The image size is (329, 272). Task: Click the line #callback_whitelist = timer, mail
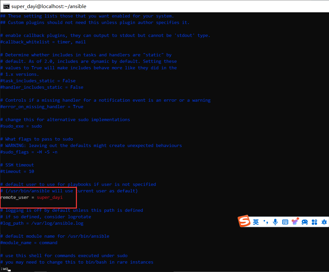point(43,42)
